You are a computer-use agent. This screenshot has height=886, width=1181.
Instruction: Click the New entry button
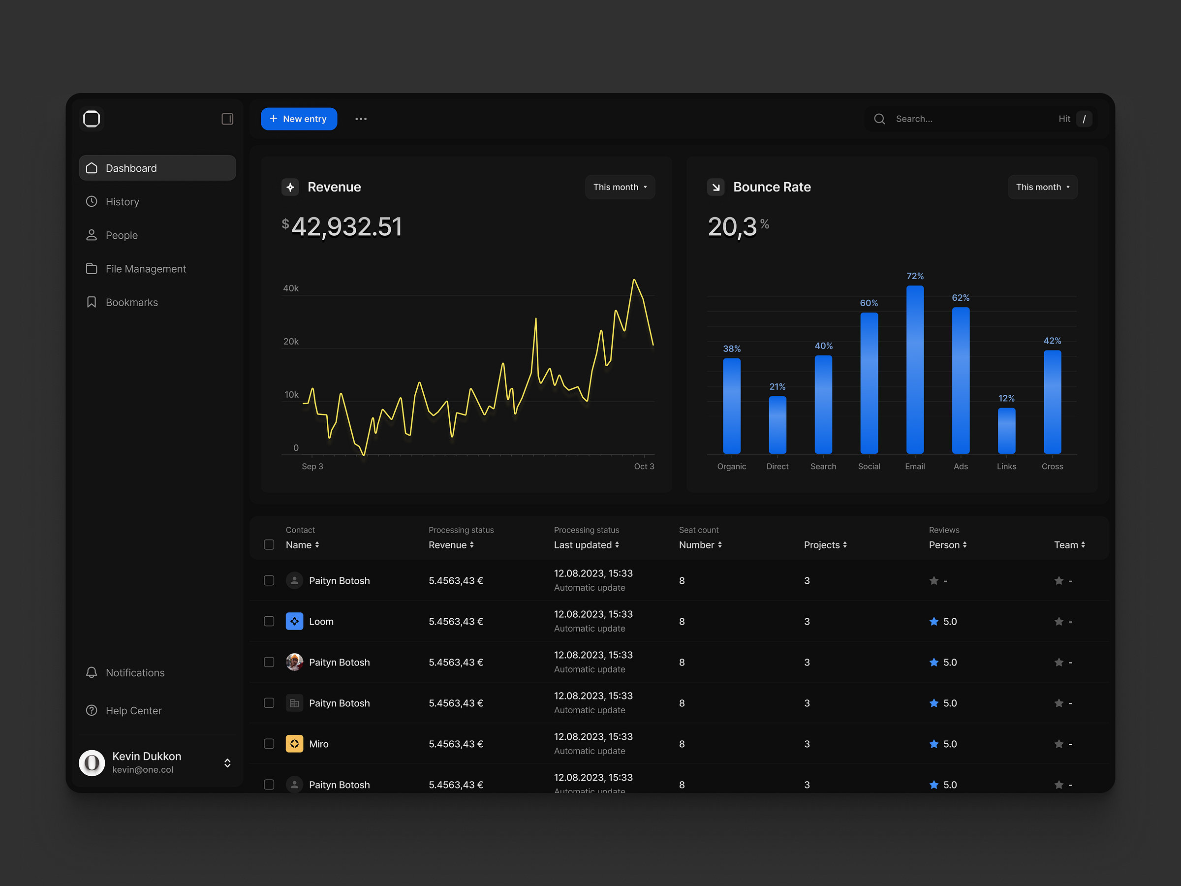click(299, 119)
